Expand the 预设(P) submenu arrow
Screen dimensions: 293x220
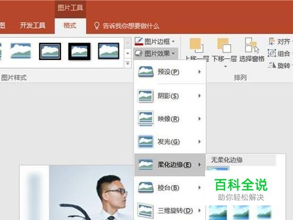[199, 72]
